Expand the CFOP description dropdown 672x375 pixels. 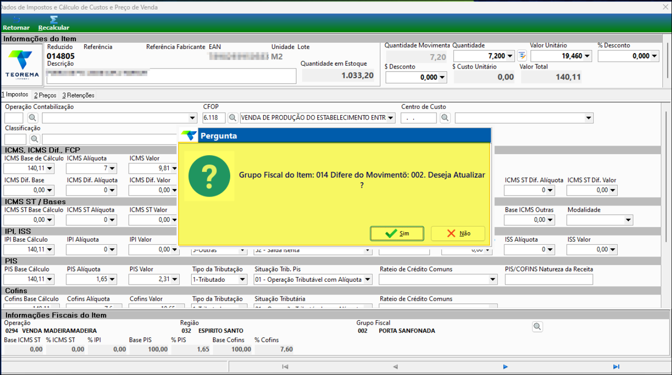click(x=391, y=118)
